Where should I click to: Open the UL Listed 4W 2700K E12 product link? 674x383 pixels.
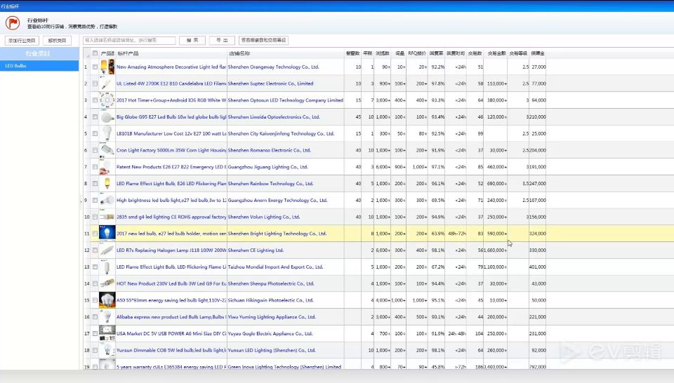[x=171, y=83]
